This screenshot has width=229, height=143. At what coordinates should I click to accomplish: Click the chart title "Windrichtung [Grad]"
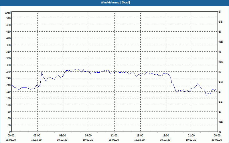click(x=115, y=3)
